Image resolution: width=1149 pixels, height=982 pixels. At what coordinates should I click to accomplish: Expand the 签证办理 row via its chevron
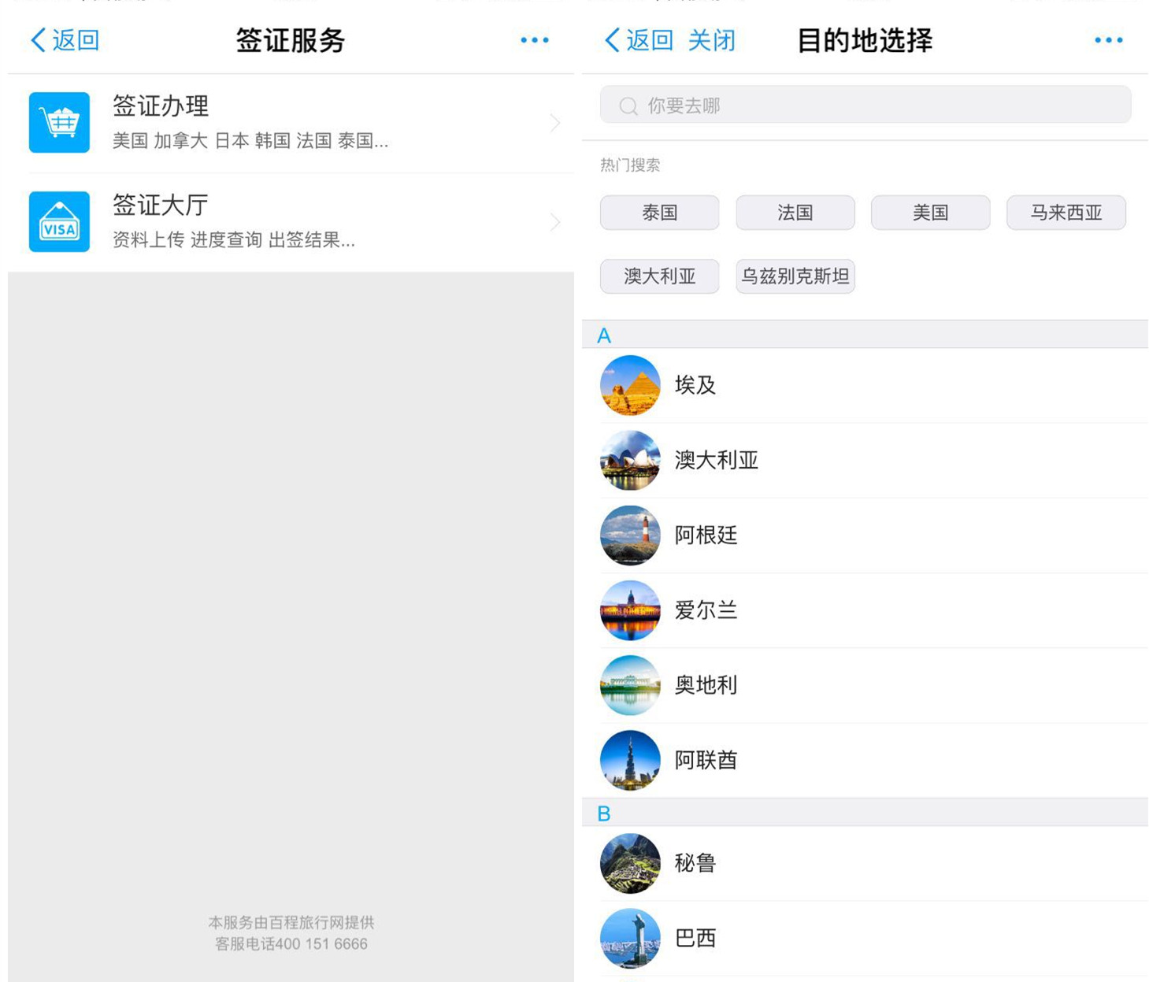(555, 122)
